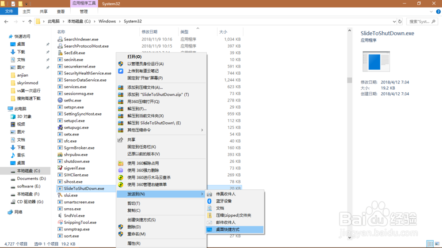Open the recent locations dropdown arrow
The width and height of the screenshot is (442, 248).
23,21
